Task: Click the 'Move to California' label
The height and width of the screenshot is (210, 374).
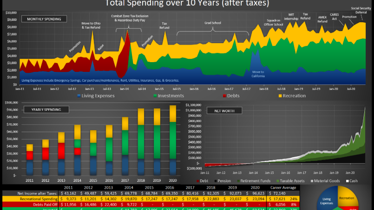Action: coord(258,74)
